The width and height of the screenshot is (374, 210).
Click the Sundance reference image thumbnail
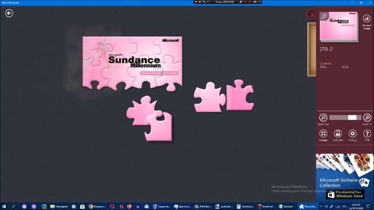point(339,27)
